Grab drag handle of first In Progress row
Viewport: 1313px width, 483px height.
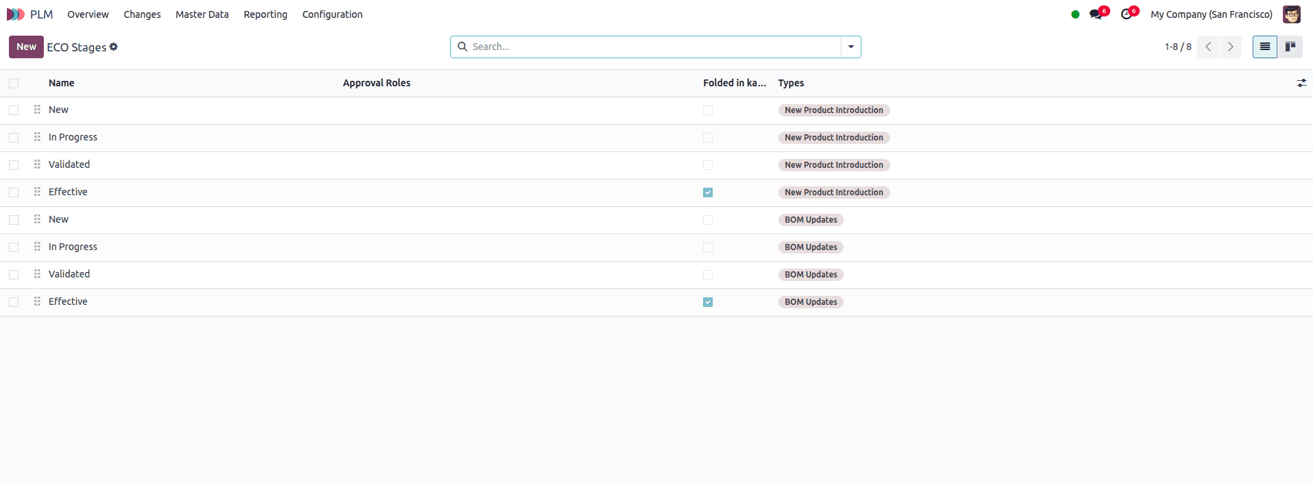[x=37, y=137]
